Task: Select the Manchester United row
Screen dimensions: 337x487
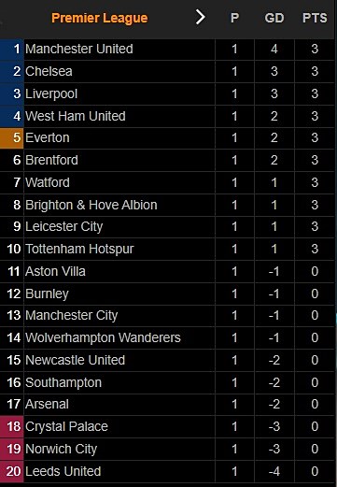Action: tap(167, 50)
